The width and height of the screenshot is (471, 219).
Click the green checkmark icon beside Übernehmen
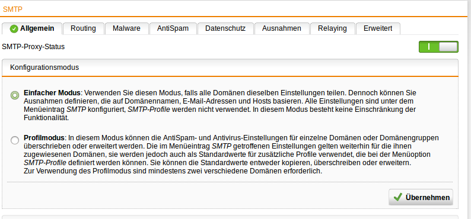coord(397,198)
